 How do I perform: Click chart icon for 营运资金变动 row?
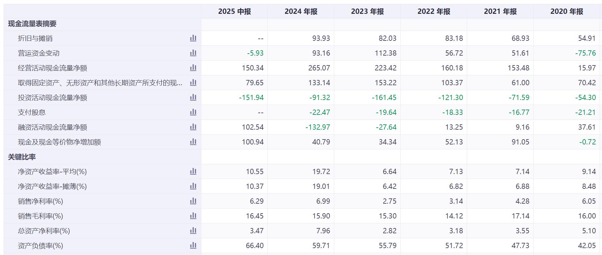tap(193, 53)
